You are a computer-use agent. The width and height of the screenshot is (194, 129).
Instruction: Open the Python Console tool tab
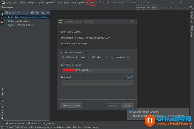pos(15,124)
